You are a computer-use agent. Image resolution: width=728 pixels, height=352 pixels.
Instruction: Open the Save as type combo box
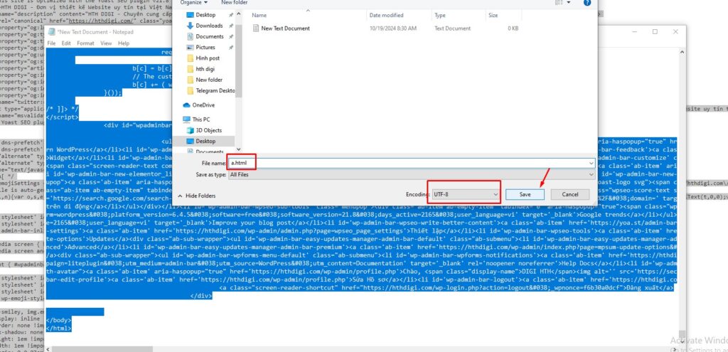coord(411,175)
